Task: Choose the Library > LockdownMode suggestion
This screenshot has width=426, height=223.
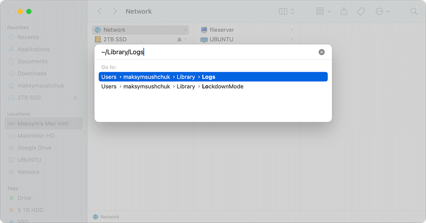Action: click(213, 86)
